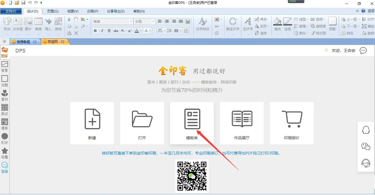
Task: Open the 模板库 template library tile
Action: pyautogui.click(x=192, y=123)
